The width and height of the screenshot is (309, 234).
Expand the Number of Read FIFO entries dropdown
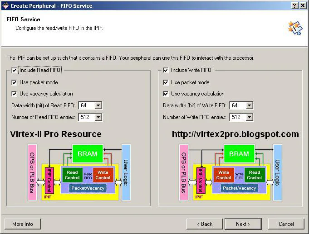[98, 117]
